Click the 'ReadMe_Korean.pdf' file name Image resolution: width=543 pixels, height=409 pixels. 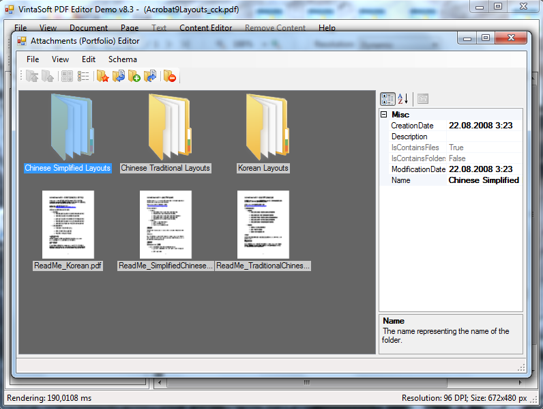pyautogui.click(x=68, y=266)
